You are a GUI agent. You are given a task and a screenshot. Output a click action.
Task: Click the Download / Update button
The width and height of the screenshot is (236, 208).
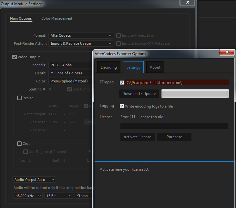tap(139, 94)
